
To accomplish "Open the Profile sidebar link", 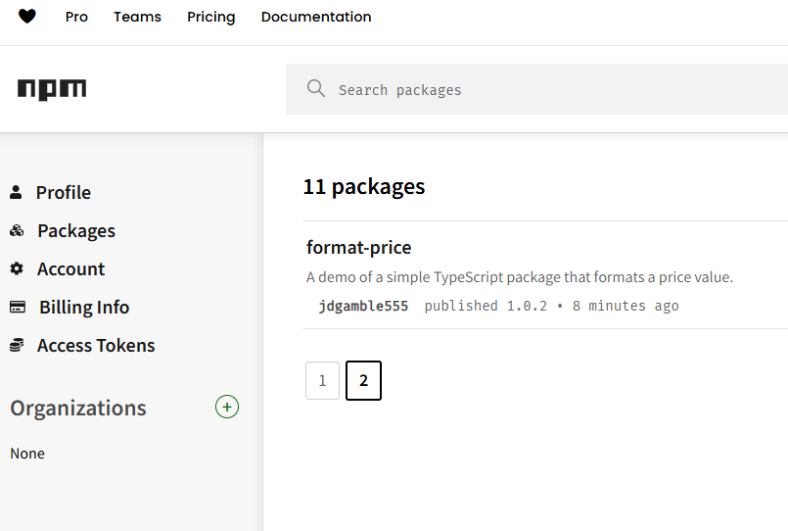I will [64, 193].
